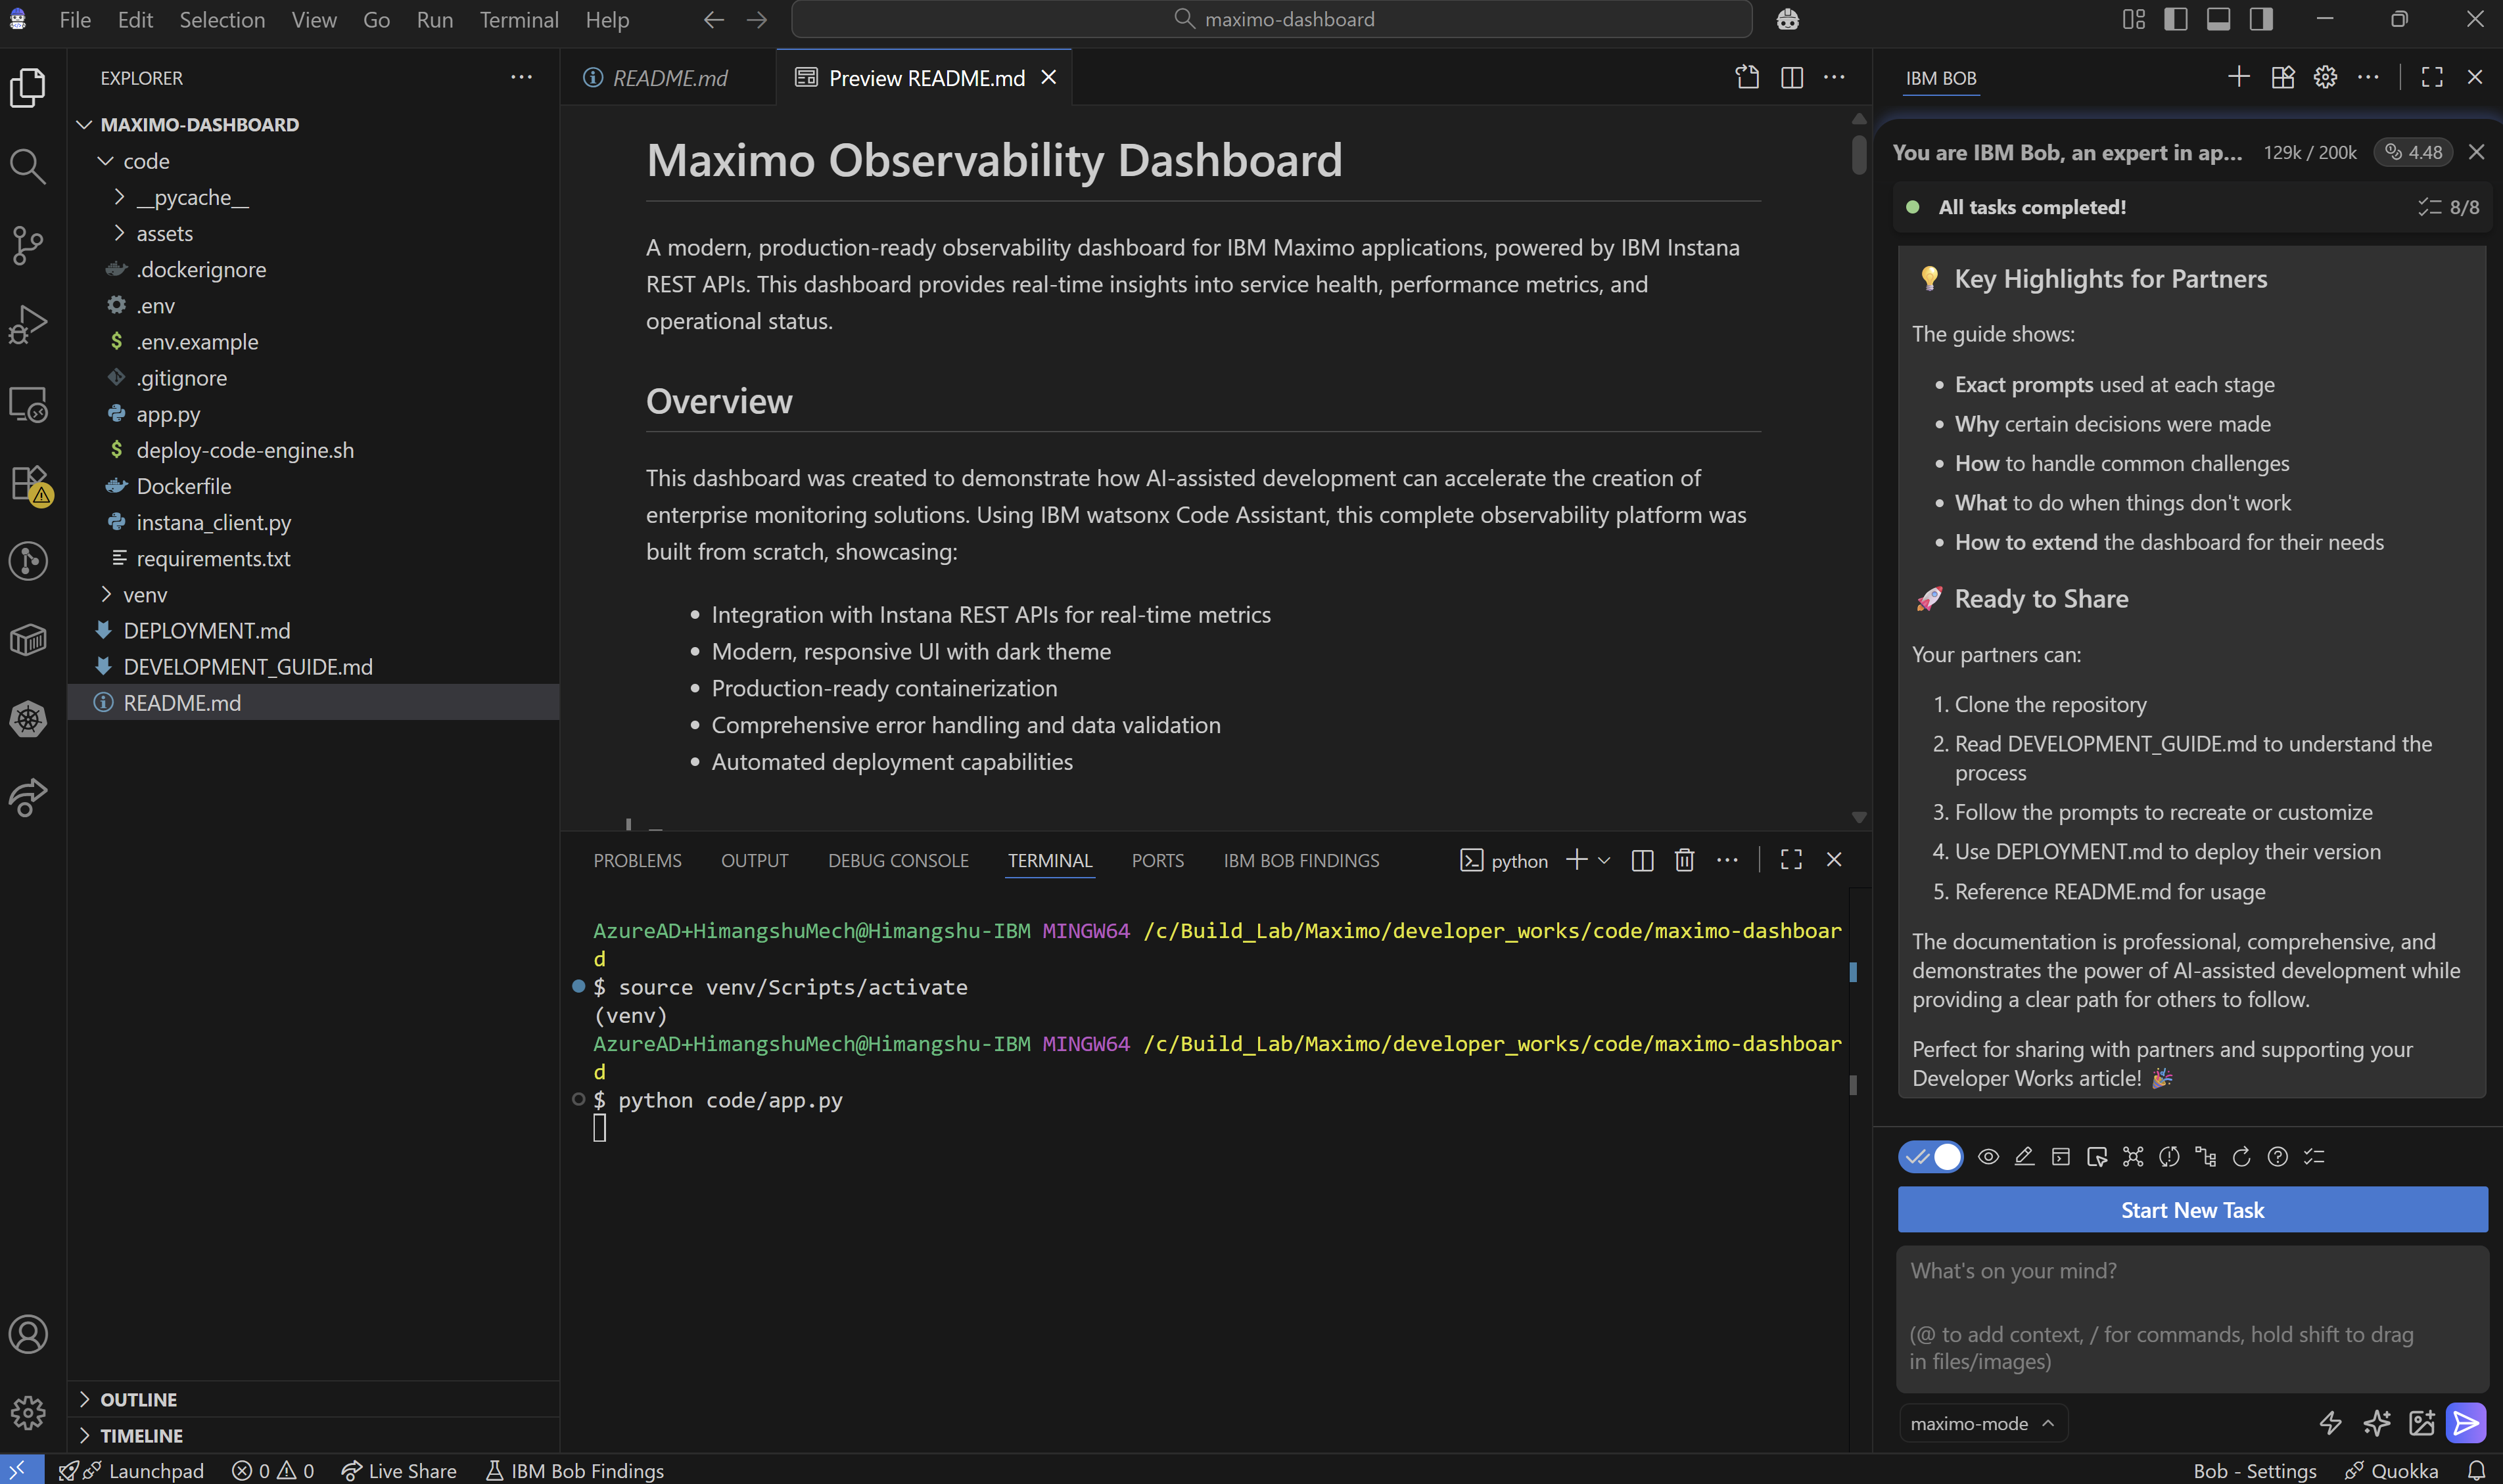Open the new terminal launch profile dropdown arrow
This screenshot has width=2503, height=1484.
click(1604, 860)
